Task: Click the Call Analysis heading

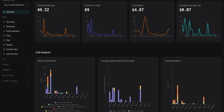Action: [43, 52]
